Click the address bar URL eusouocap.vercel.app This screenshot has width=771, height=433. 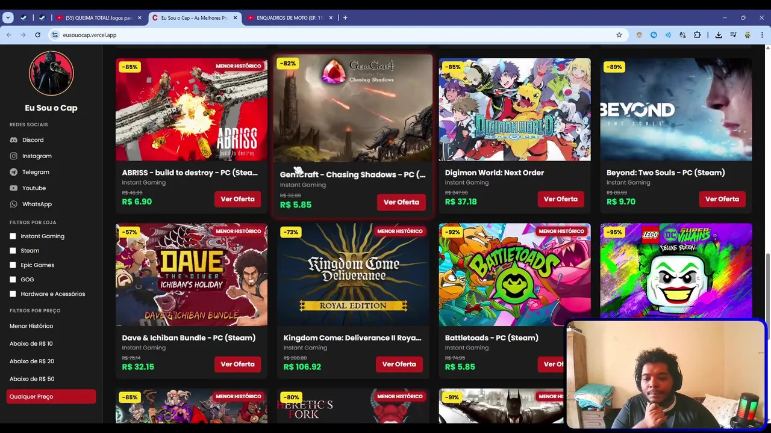(90, 35)
